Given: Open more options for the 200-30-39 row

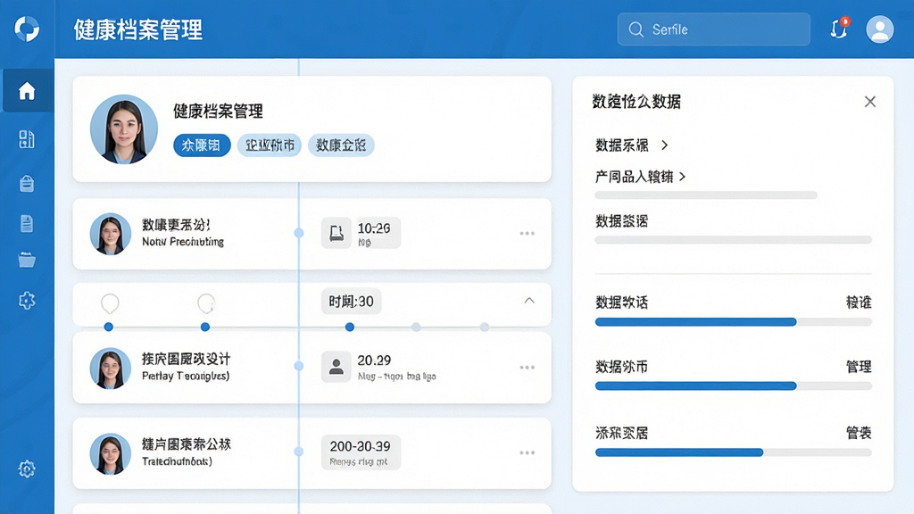Looking at the screenshot, I should 527,452.
